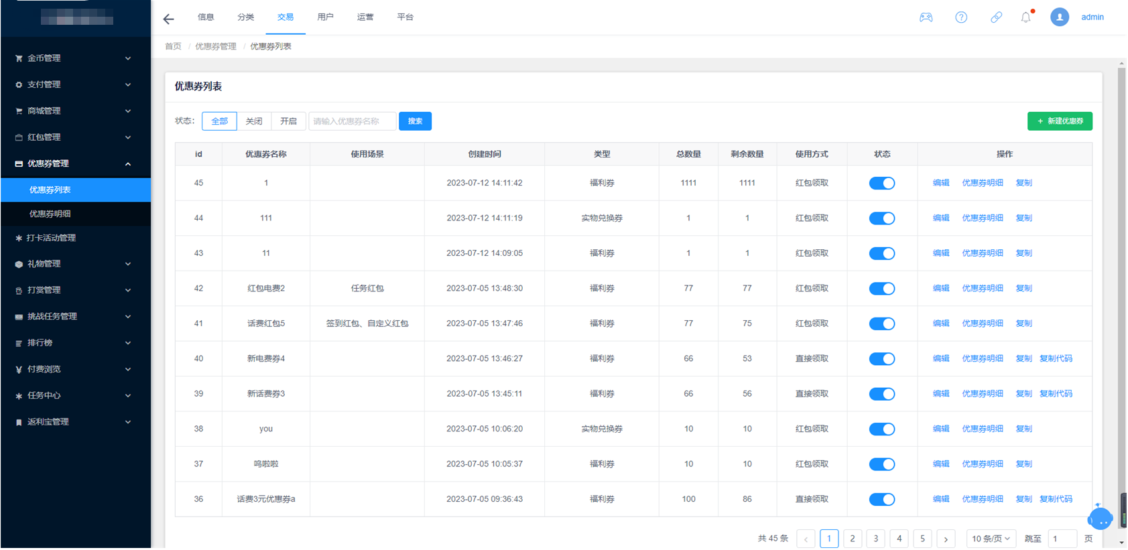Expand 任务中心 menu chevron

(128, 395)
